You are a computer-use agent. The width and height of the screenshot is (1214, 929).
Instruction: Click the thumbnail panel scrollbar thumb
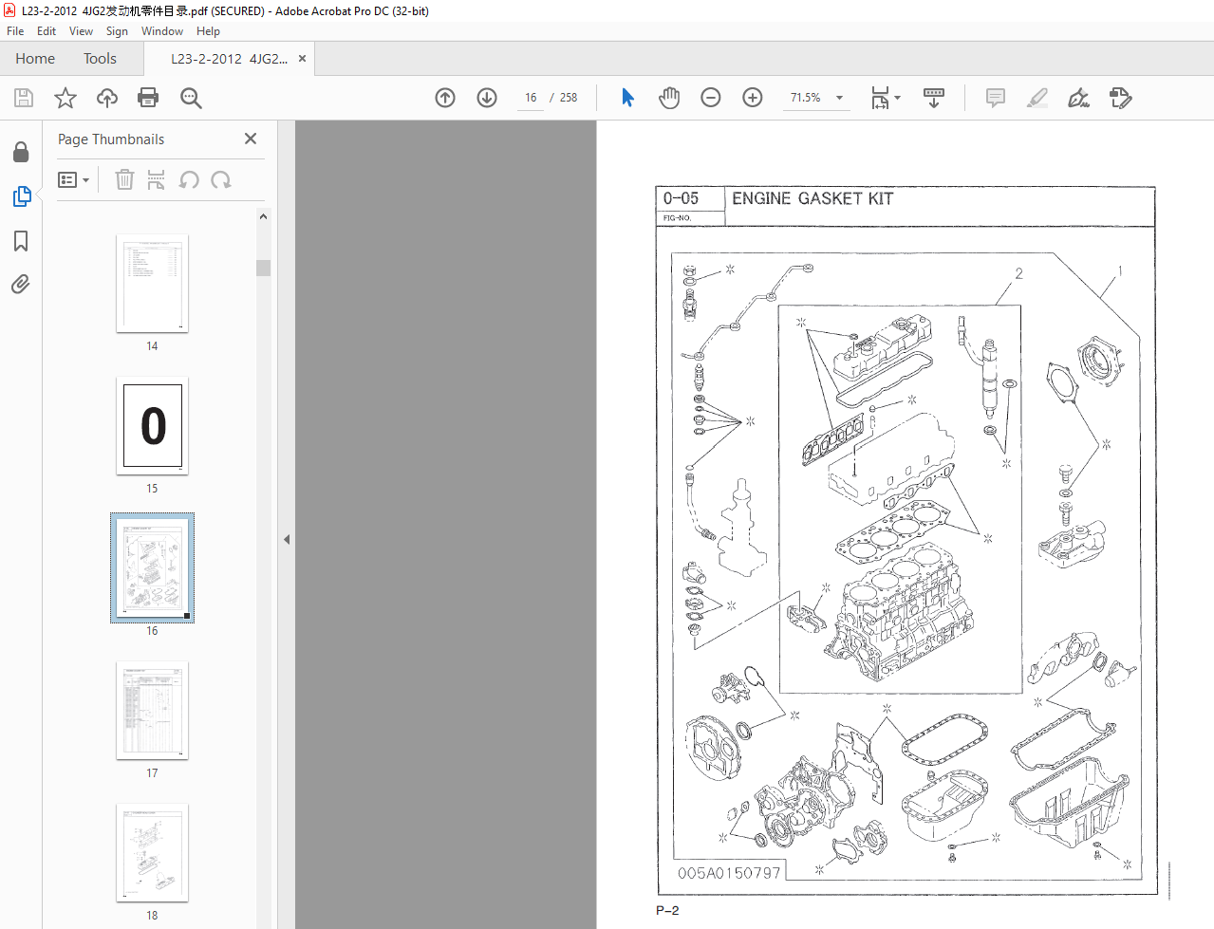[x=263, y=268]
